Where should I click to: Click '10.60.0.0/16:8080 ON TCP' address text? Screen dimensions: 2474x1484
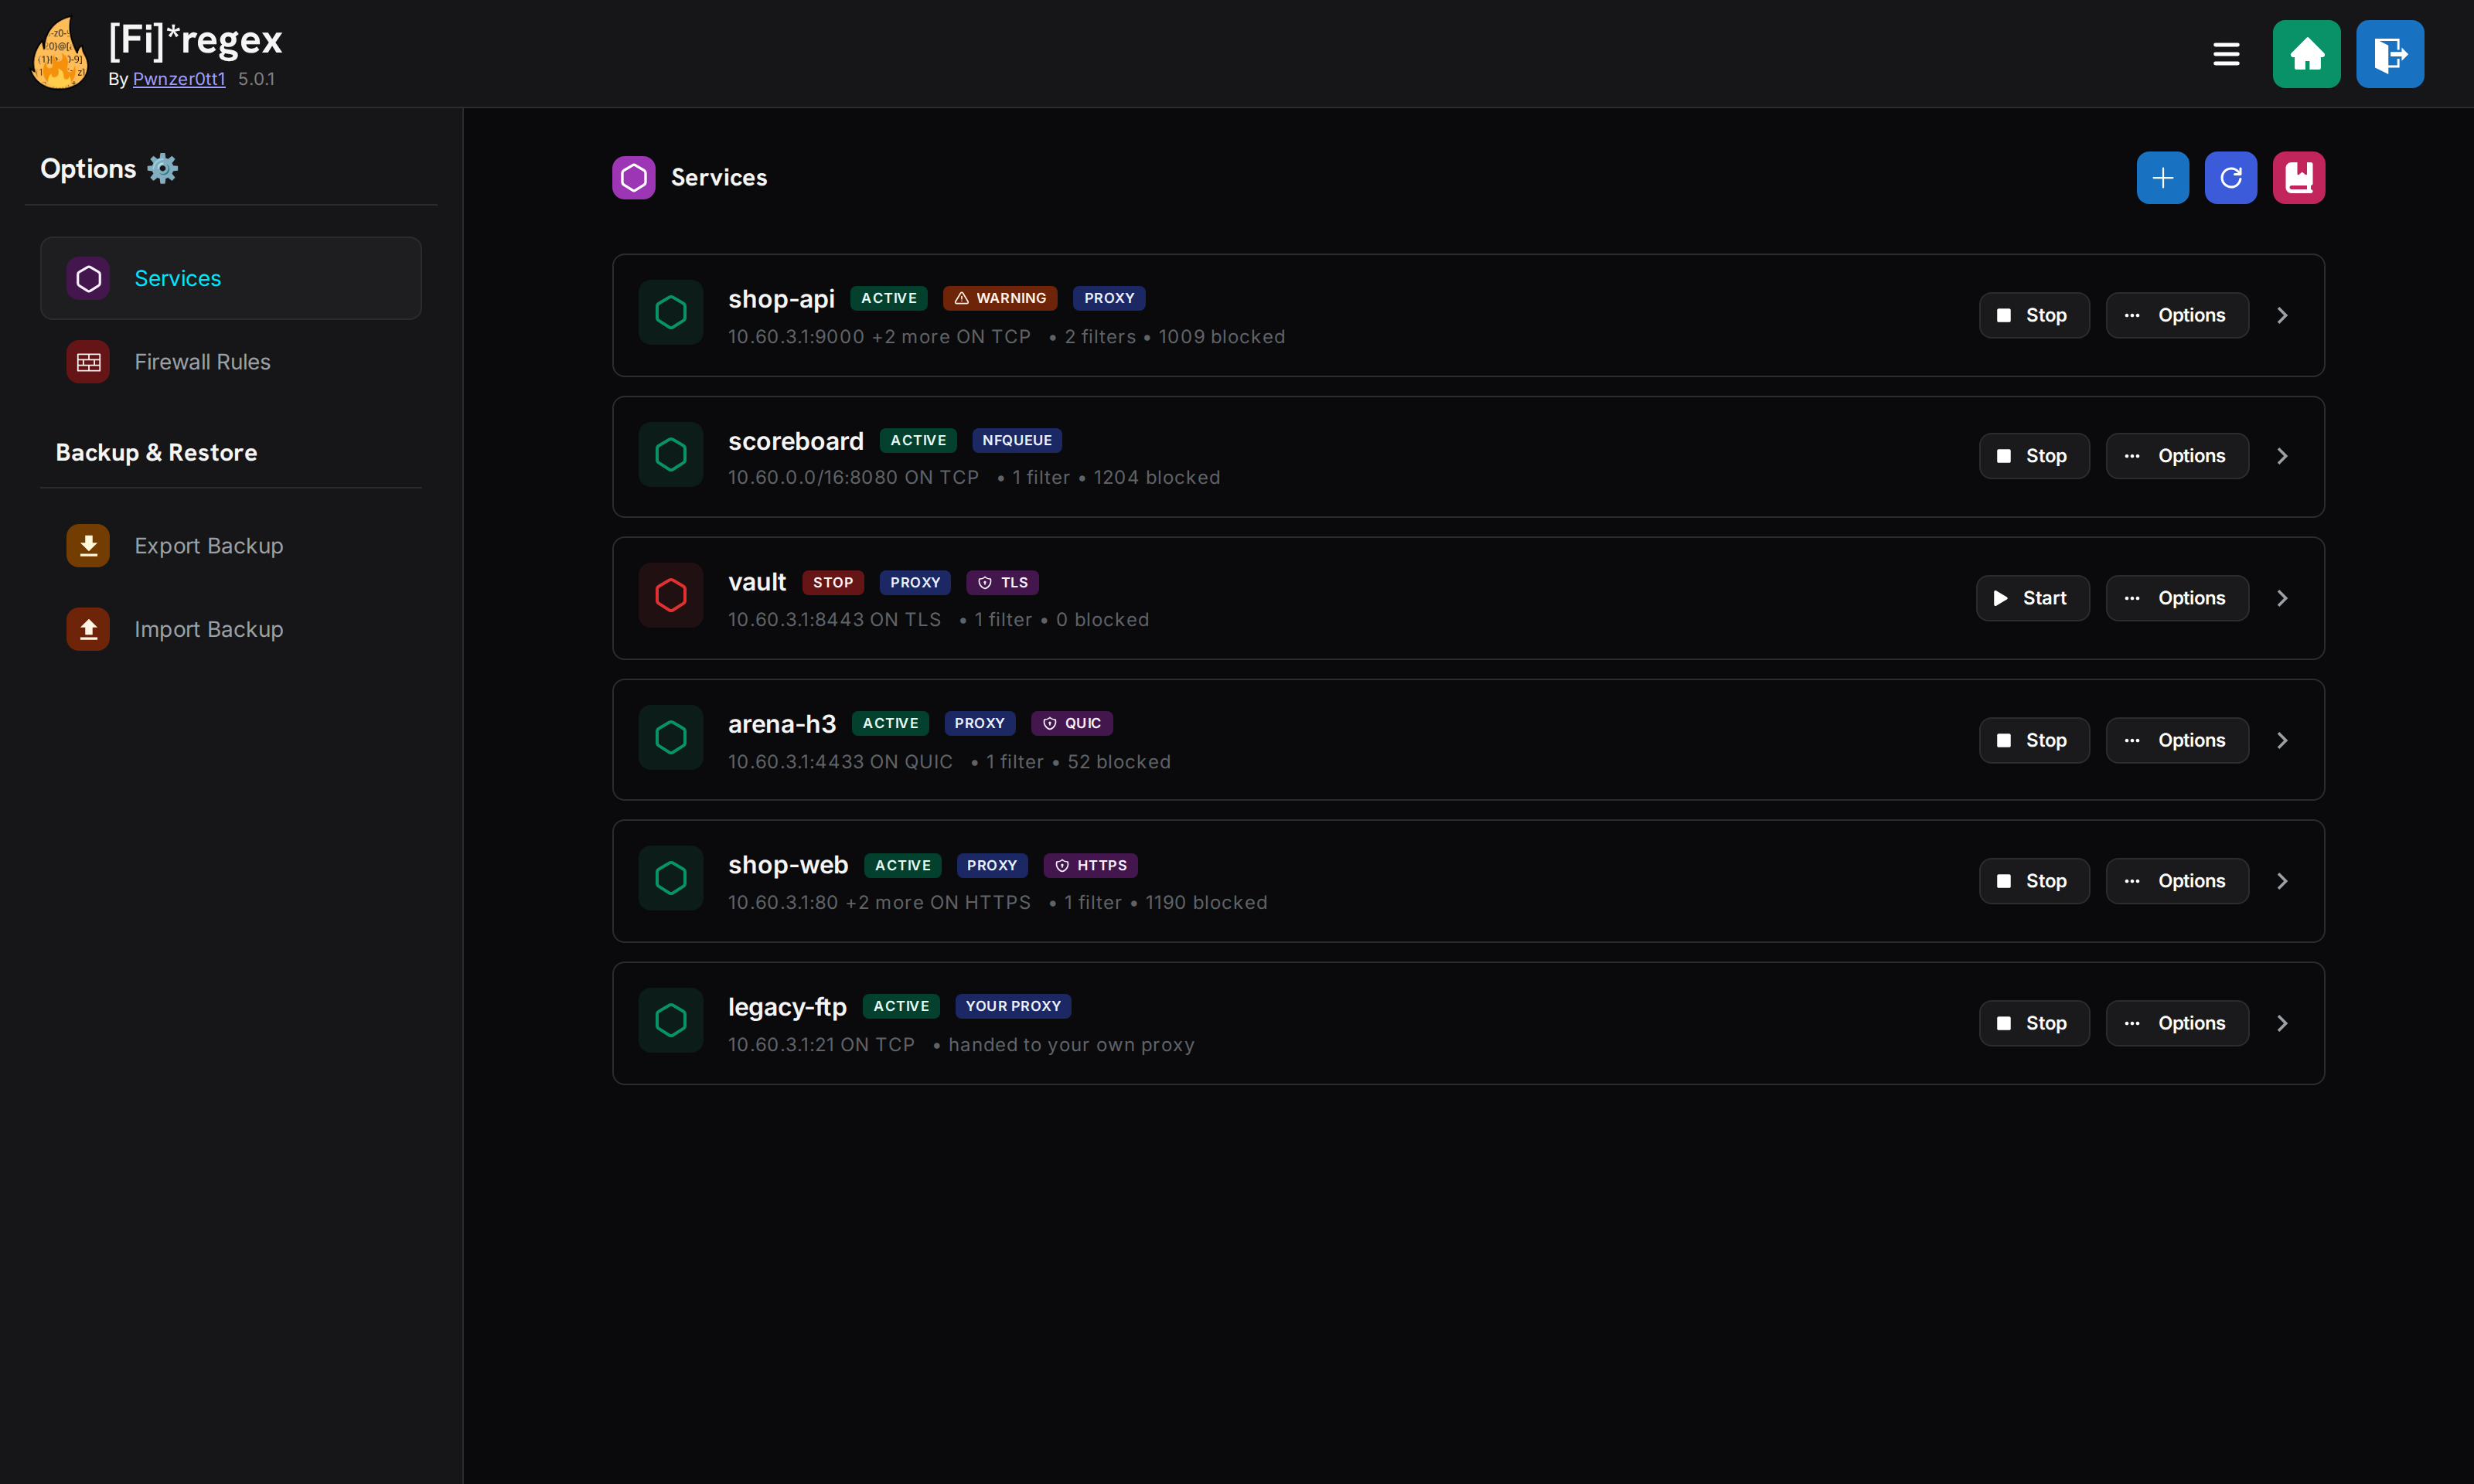[x=853, y=478]
